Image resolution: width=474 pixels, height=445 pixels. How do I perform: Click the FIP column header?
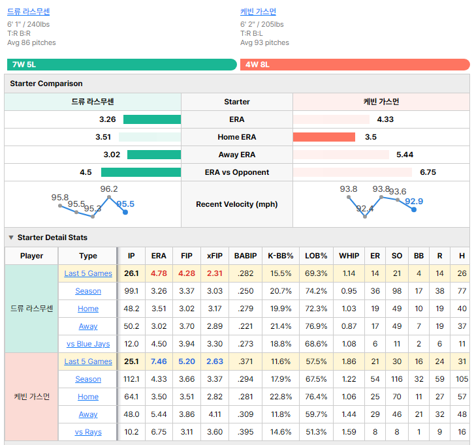tap(187, 256)
